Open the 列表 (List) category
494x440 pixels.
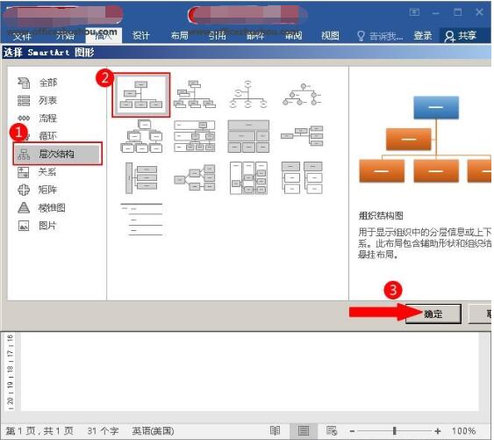[x=47, y=101]
